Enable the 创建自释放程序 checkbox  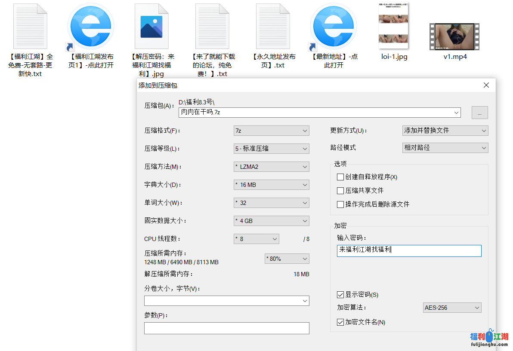click(x=340, y=177)
